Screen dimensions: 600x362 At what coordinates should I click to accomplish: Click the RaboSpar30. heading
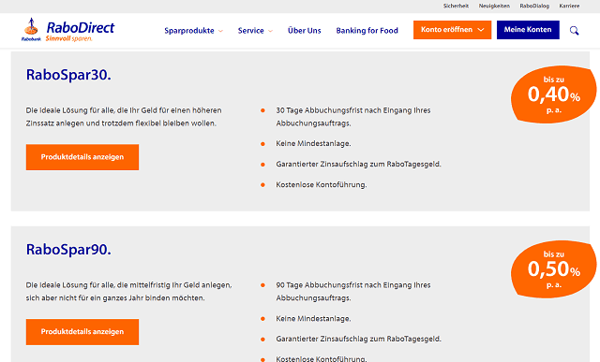(x=68, y=75)
